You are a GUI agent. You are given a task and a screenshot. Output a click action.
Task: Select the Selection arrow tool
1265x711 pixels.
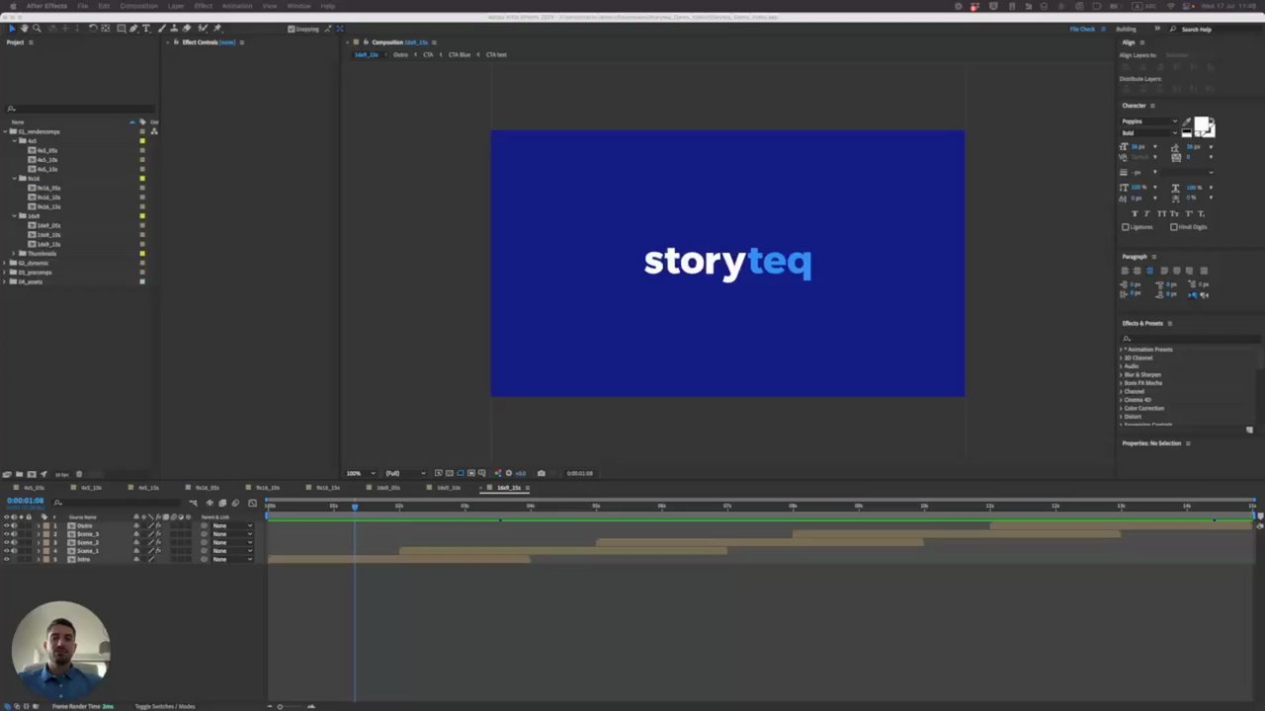(x=12, y=29)
